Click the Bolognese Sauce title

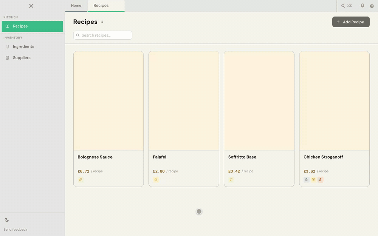click(x=95, y=157)
